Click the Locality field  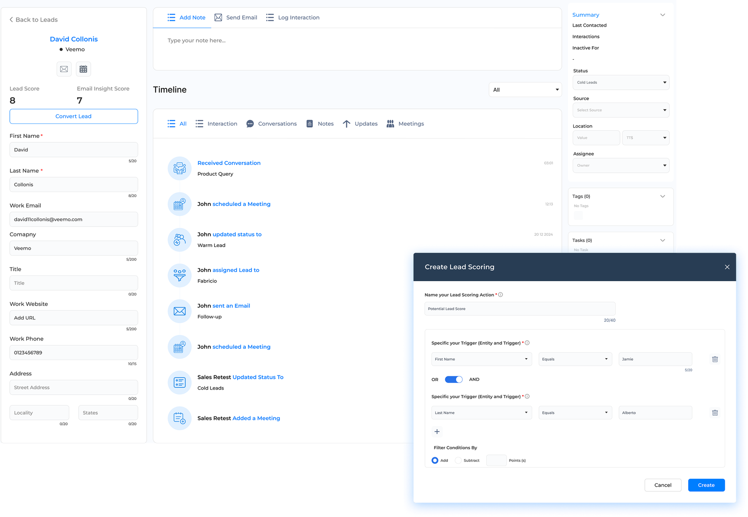39,413
